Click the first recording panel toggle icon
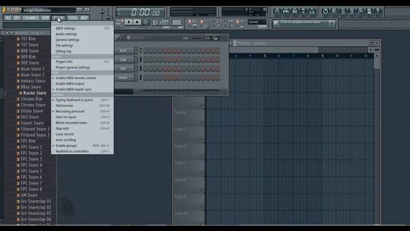Viewport: 410px width, 231px height. click(x=190, y=21)
